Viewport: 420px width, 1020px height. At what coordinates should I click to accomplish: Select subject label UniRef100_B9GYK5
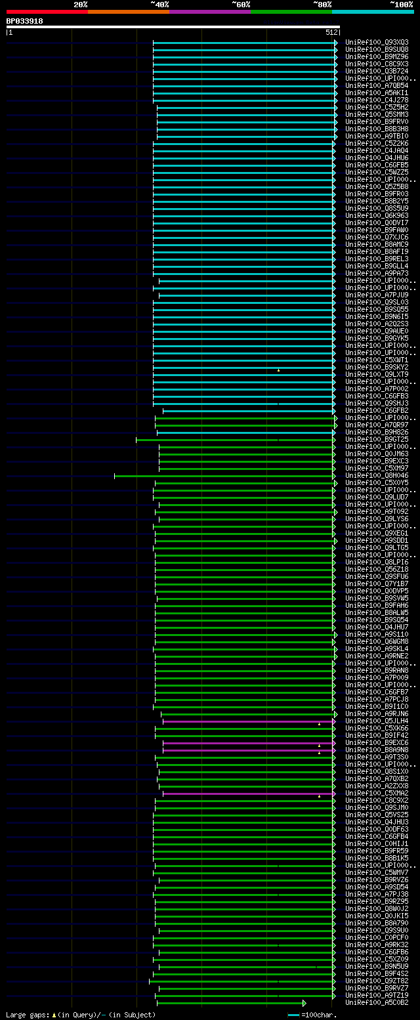377,338
